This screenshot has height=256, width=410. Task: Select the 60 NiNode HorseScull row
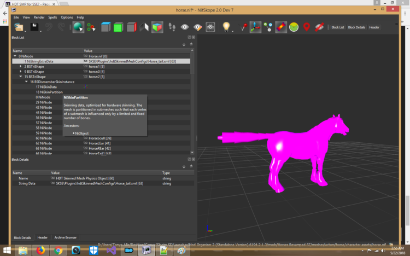coord(101,138)
